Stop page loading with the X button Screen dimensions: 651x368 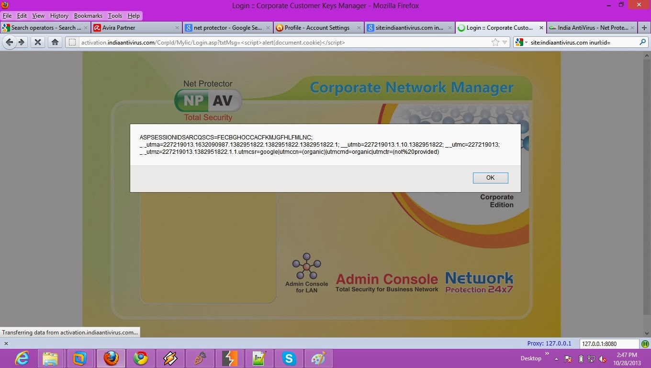tap(38, 42)
